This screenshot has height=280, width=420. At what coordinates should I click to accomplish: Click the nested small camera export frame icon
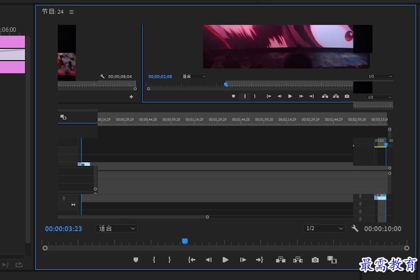(x=347, y=96)
